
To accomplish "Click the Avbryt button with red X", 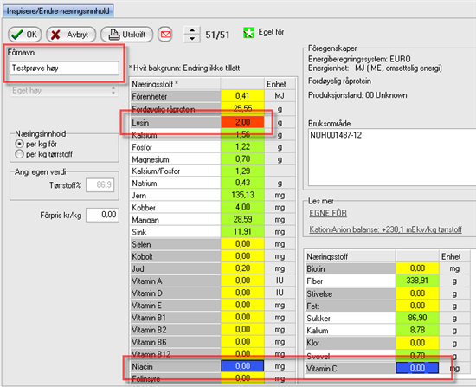I will [71, 35].
